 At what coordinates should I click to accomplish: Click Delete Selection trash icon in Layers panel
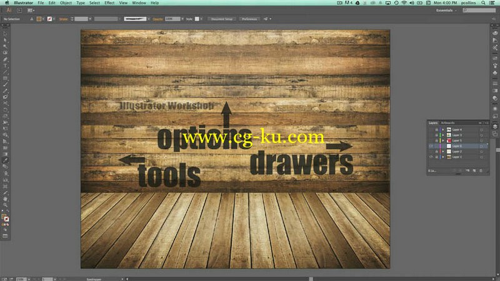[481, 170]
